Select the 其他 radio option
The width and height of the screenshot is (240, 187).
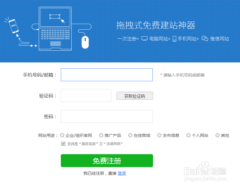coord(217,135)
